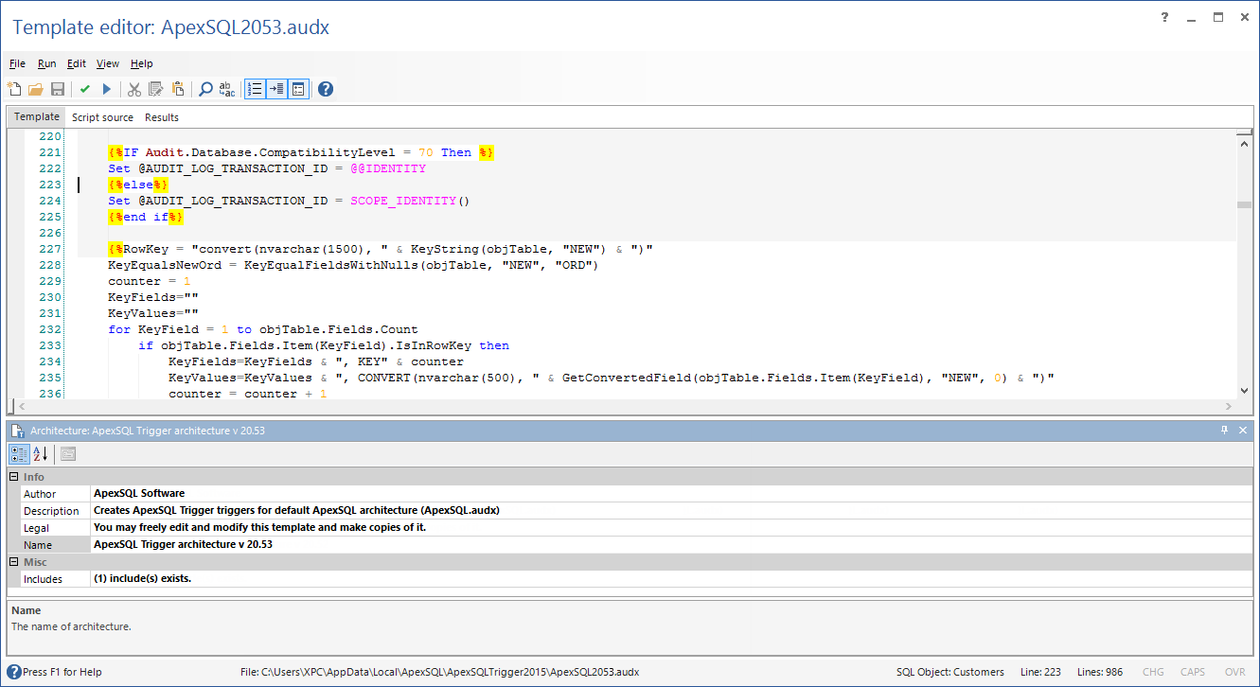Run the template with blue play arrow
1260x687 pixels.
pyautogui.click(x=107, y=89)
